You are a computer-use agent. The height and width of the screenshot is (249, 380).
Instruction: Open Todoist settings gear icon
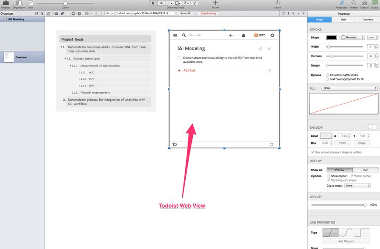pos(272,35)
